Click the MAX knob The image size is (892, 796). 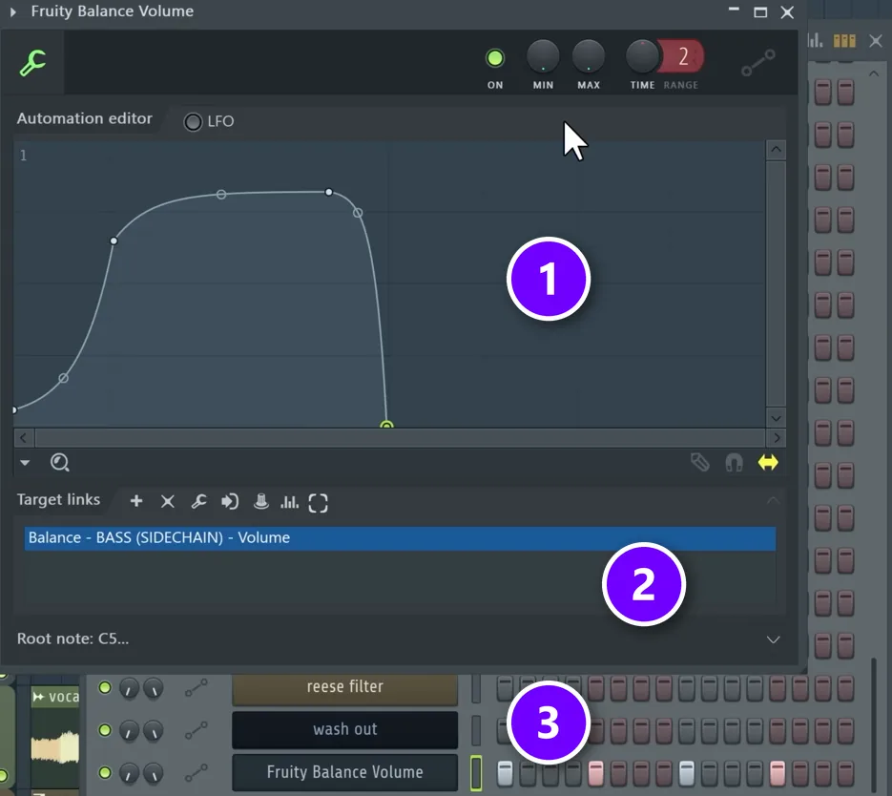tap(589, 57)
